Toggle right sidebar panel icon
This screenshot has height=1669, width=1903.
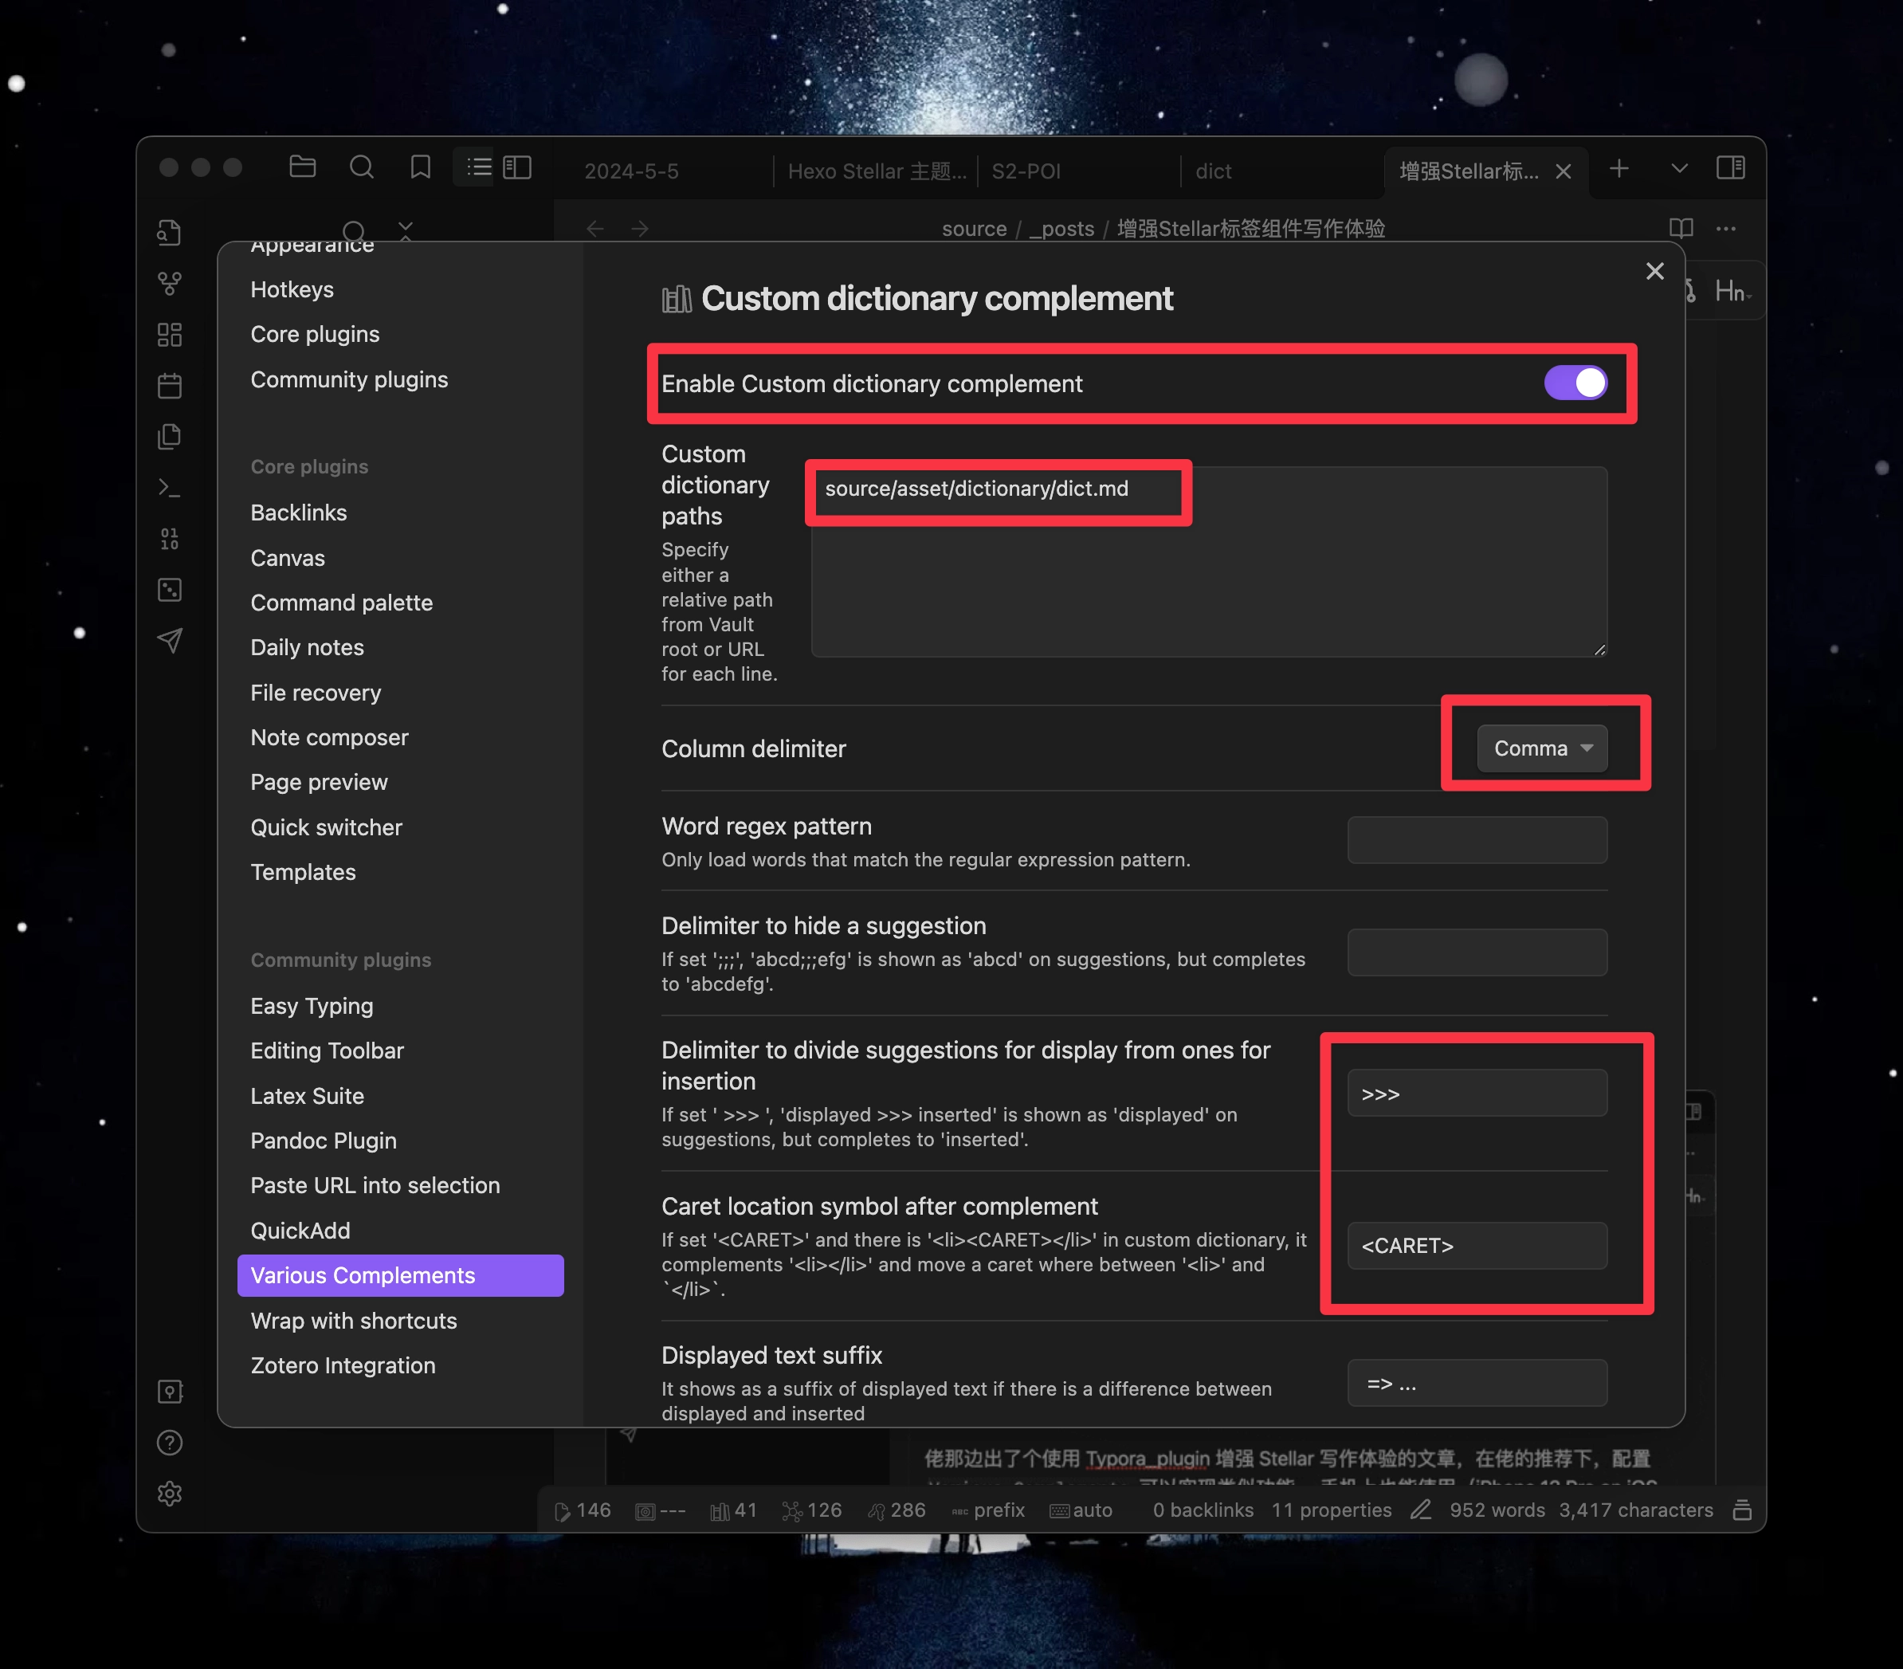click(x=1730, y=167)
